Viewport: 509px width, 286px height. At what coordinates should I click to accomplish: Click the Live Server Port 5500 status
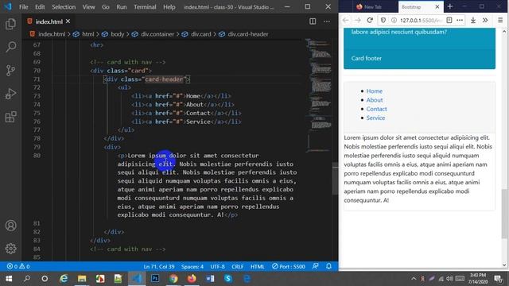click(x=288, y=267)
